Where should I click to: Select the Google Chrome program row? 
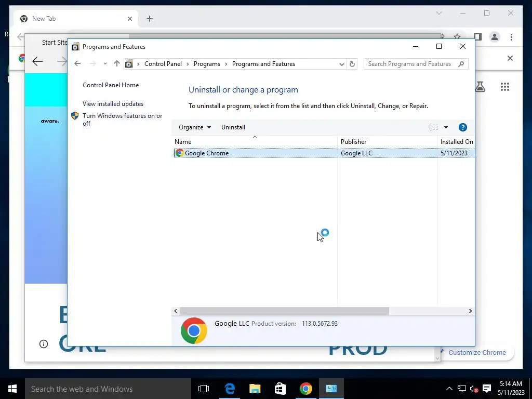[x=324, y=153]
